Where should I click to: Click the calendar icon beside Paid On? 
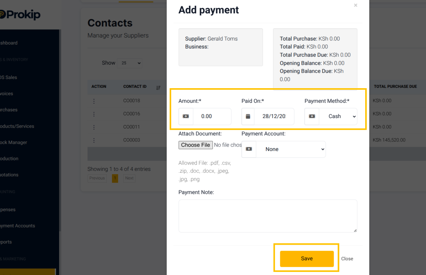pos(248,116)
